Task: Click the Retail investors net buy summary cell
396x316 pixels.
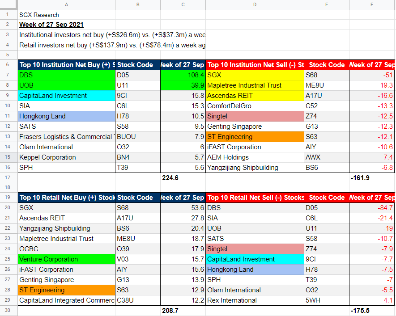Action: point(111,45)
